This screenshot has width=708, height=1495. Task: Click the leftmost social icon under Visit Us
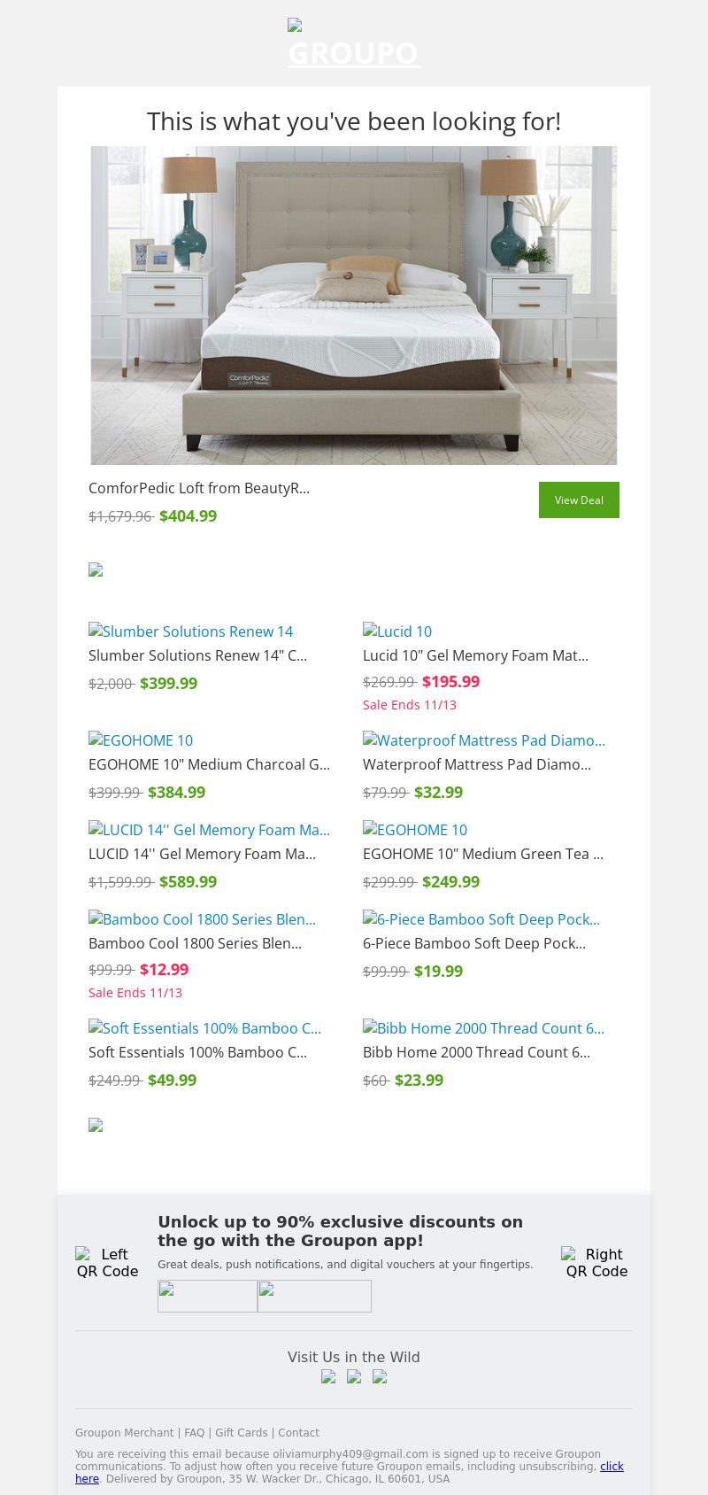pos(328,1376)
